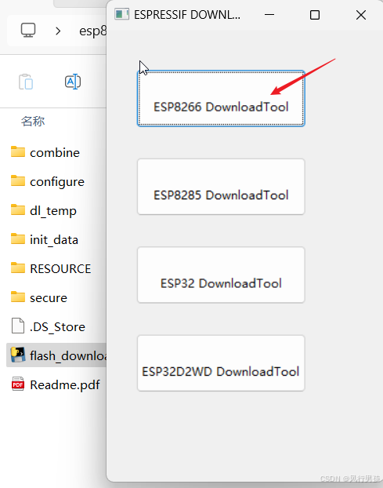Screen dimensions: 383x488
Task: Choose the ESP32 DownloadTool button
Action: point(221,275)
